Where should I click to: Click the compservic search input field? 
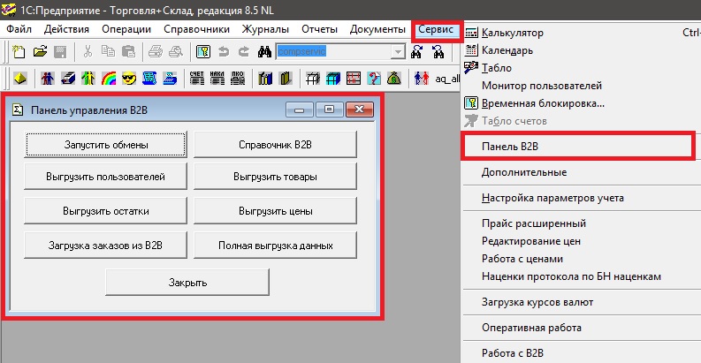click(333, 52)
